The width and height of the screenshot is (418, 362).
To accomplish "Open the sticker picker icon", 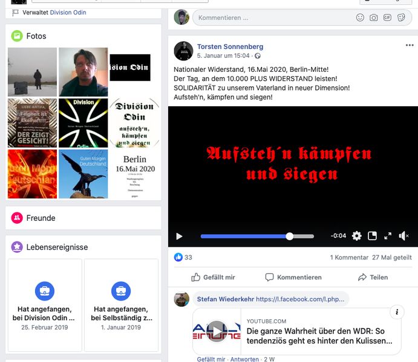I will [x=401, y=17].
